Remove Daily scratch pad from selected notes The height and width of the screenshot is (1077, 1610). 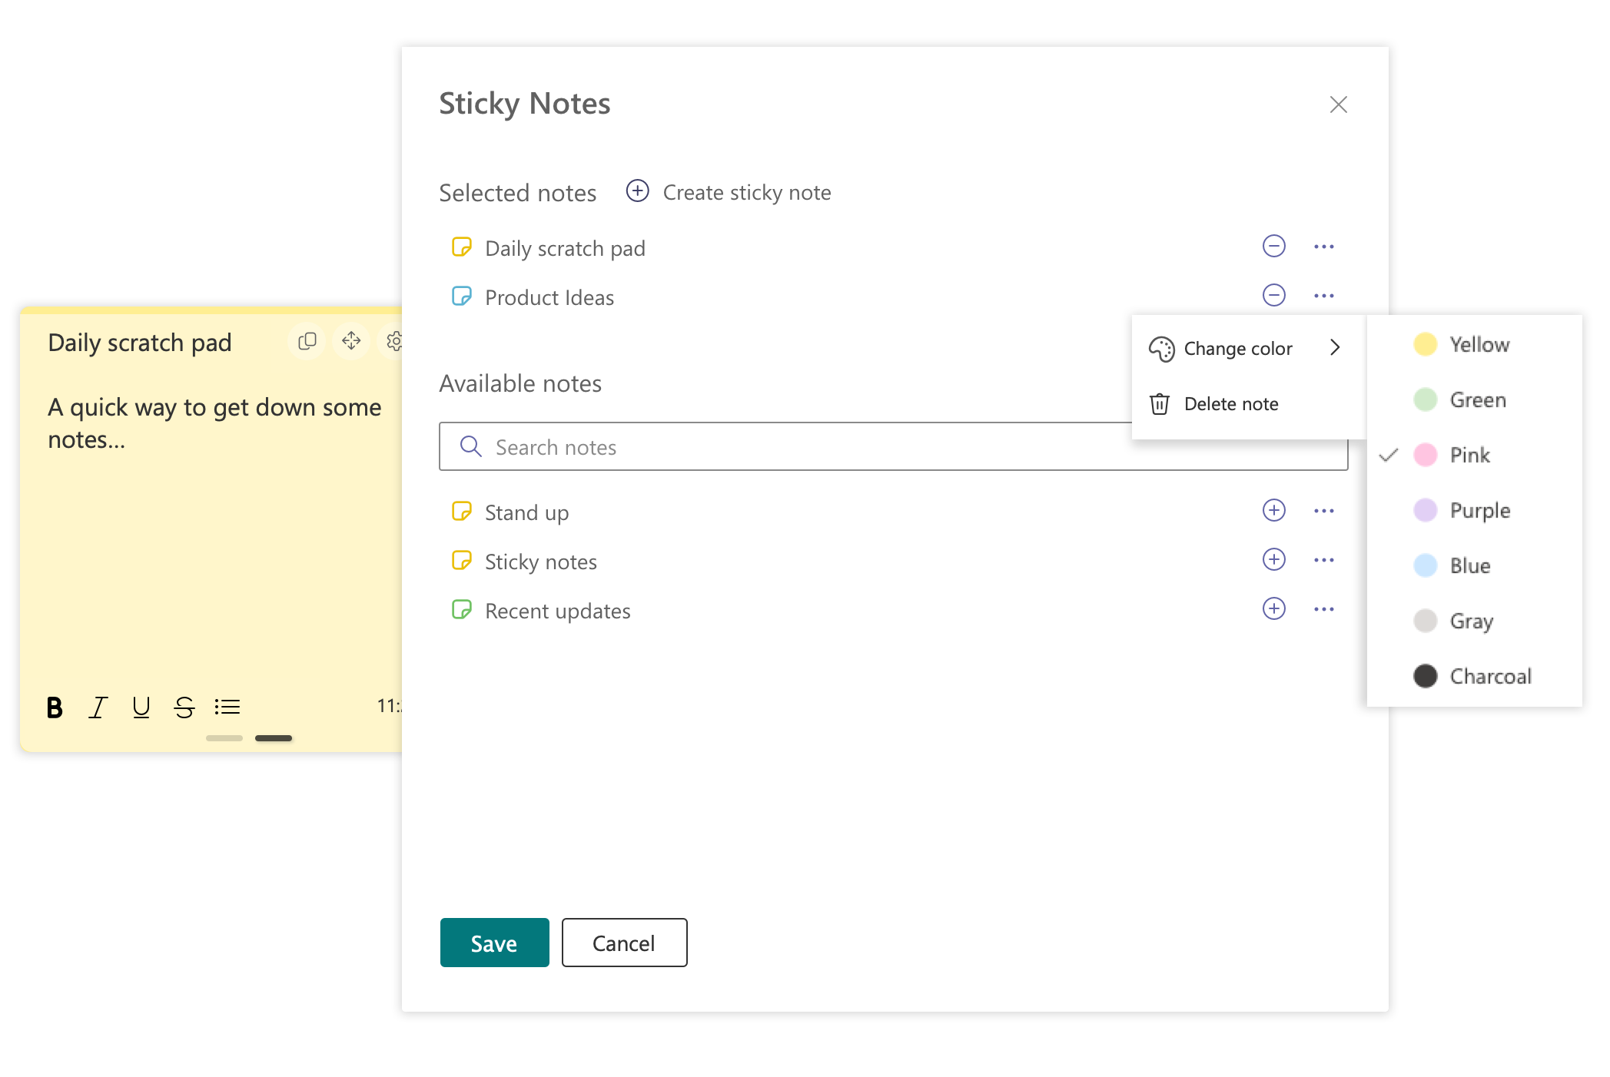pos(1273,246)
